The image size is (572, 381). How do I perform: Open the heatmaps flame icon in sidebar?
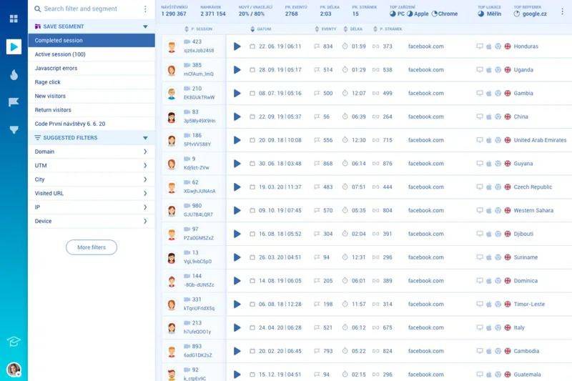tap(14, 75)
